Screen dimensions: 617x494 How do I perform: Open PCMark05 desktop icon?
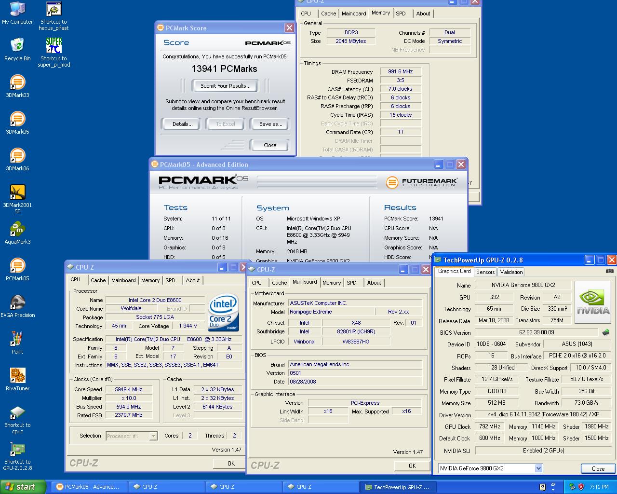pyautogui.click(x=17, y=270)
